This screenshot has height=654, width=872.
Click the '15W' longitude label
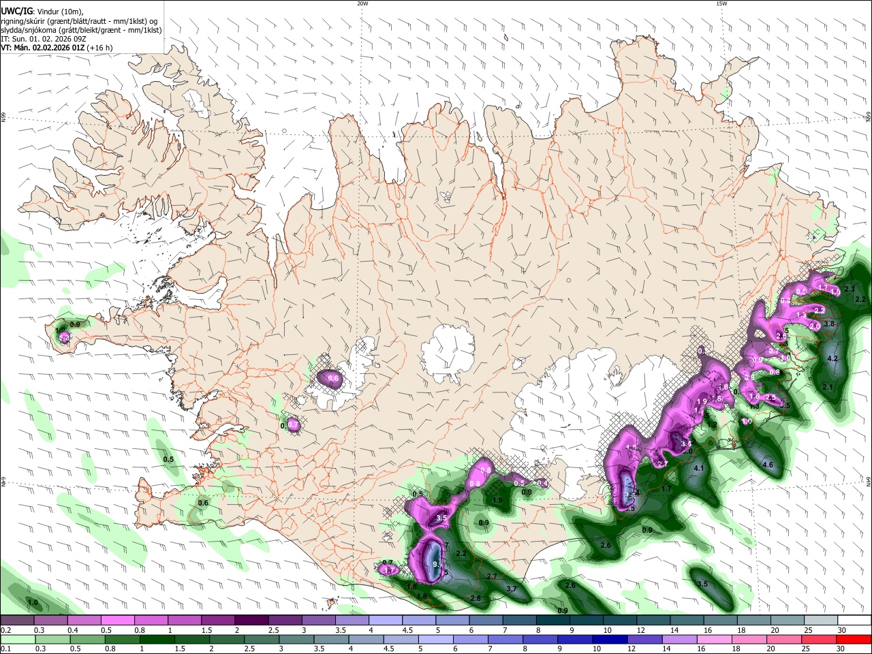pos(721,3)
